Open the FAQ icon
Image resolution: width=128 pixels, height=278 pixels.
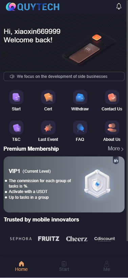(x=80, y=127)
